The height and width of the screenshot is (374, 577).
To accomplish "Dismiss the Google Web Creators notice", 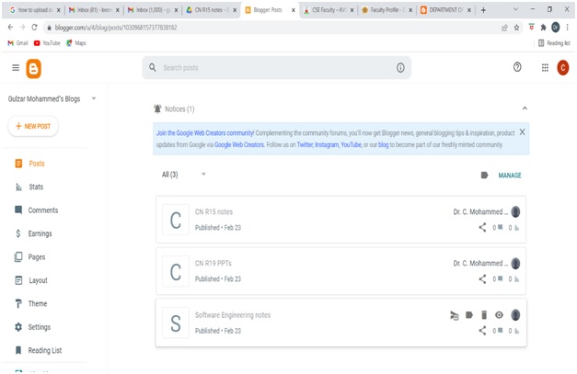I will coord(522,132).
